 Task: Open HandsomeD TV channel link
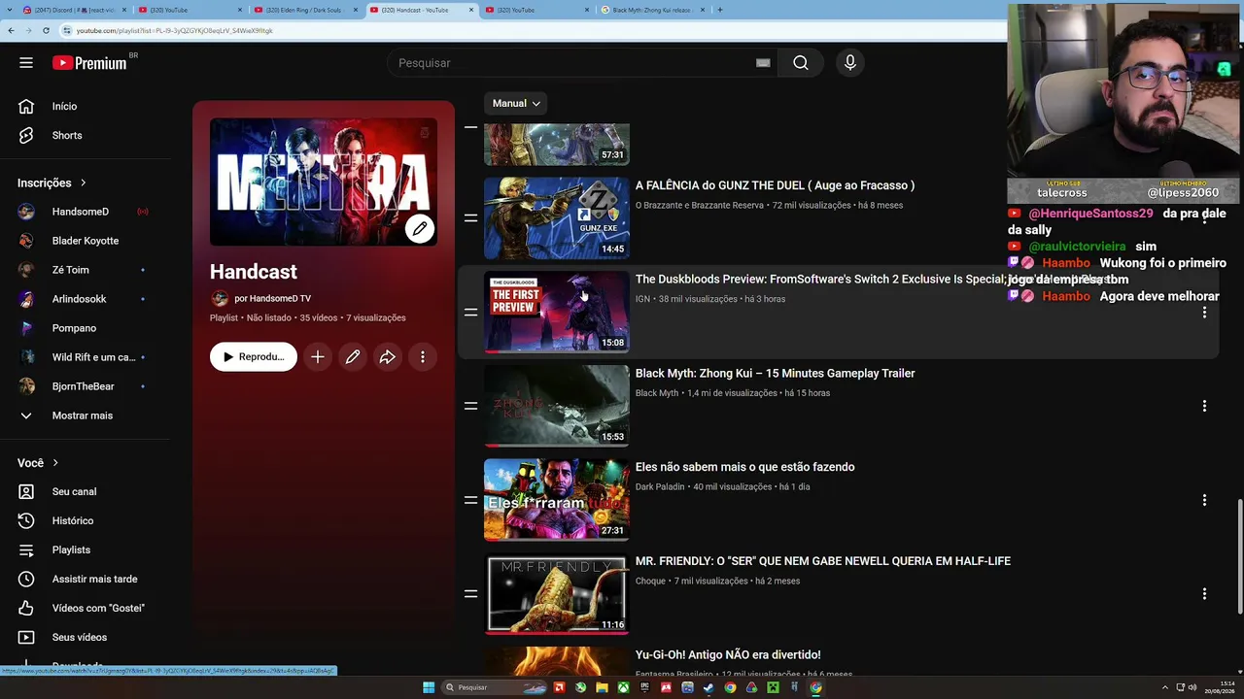pyautogui.click(x=272, y=299)
